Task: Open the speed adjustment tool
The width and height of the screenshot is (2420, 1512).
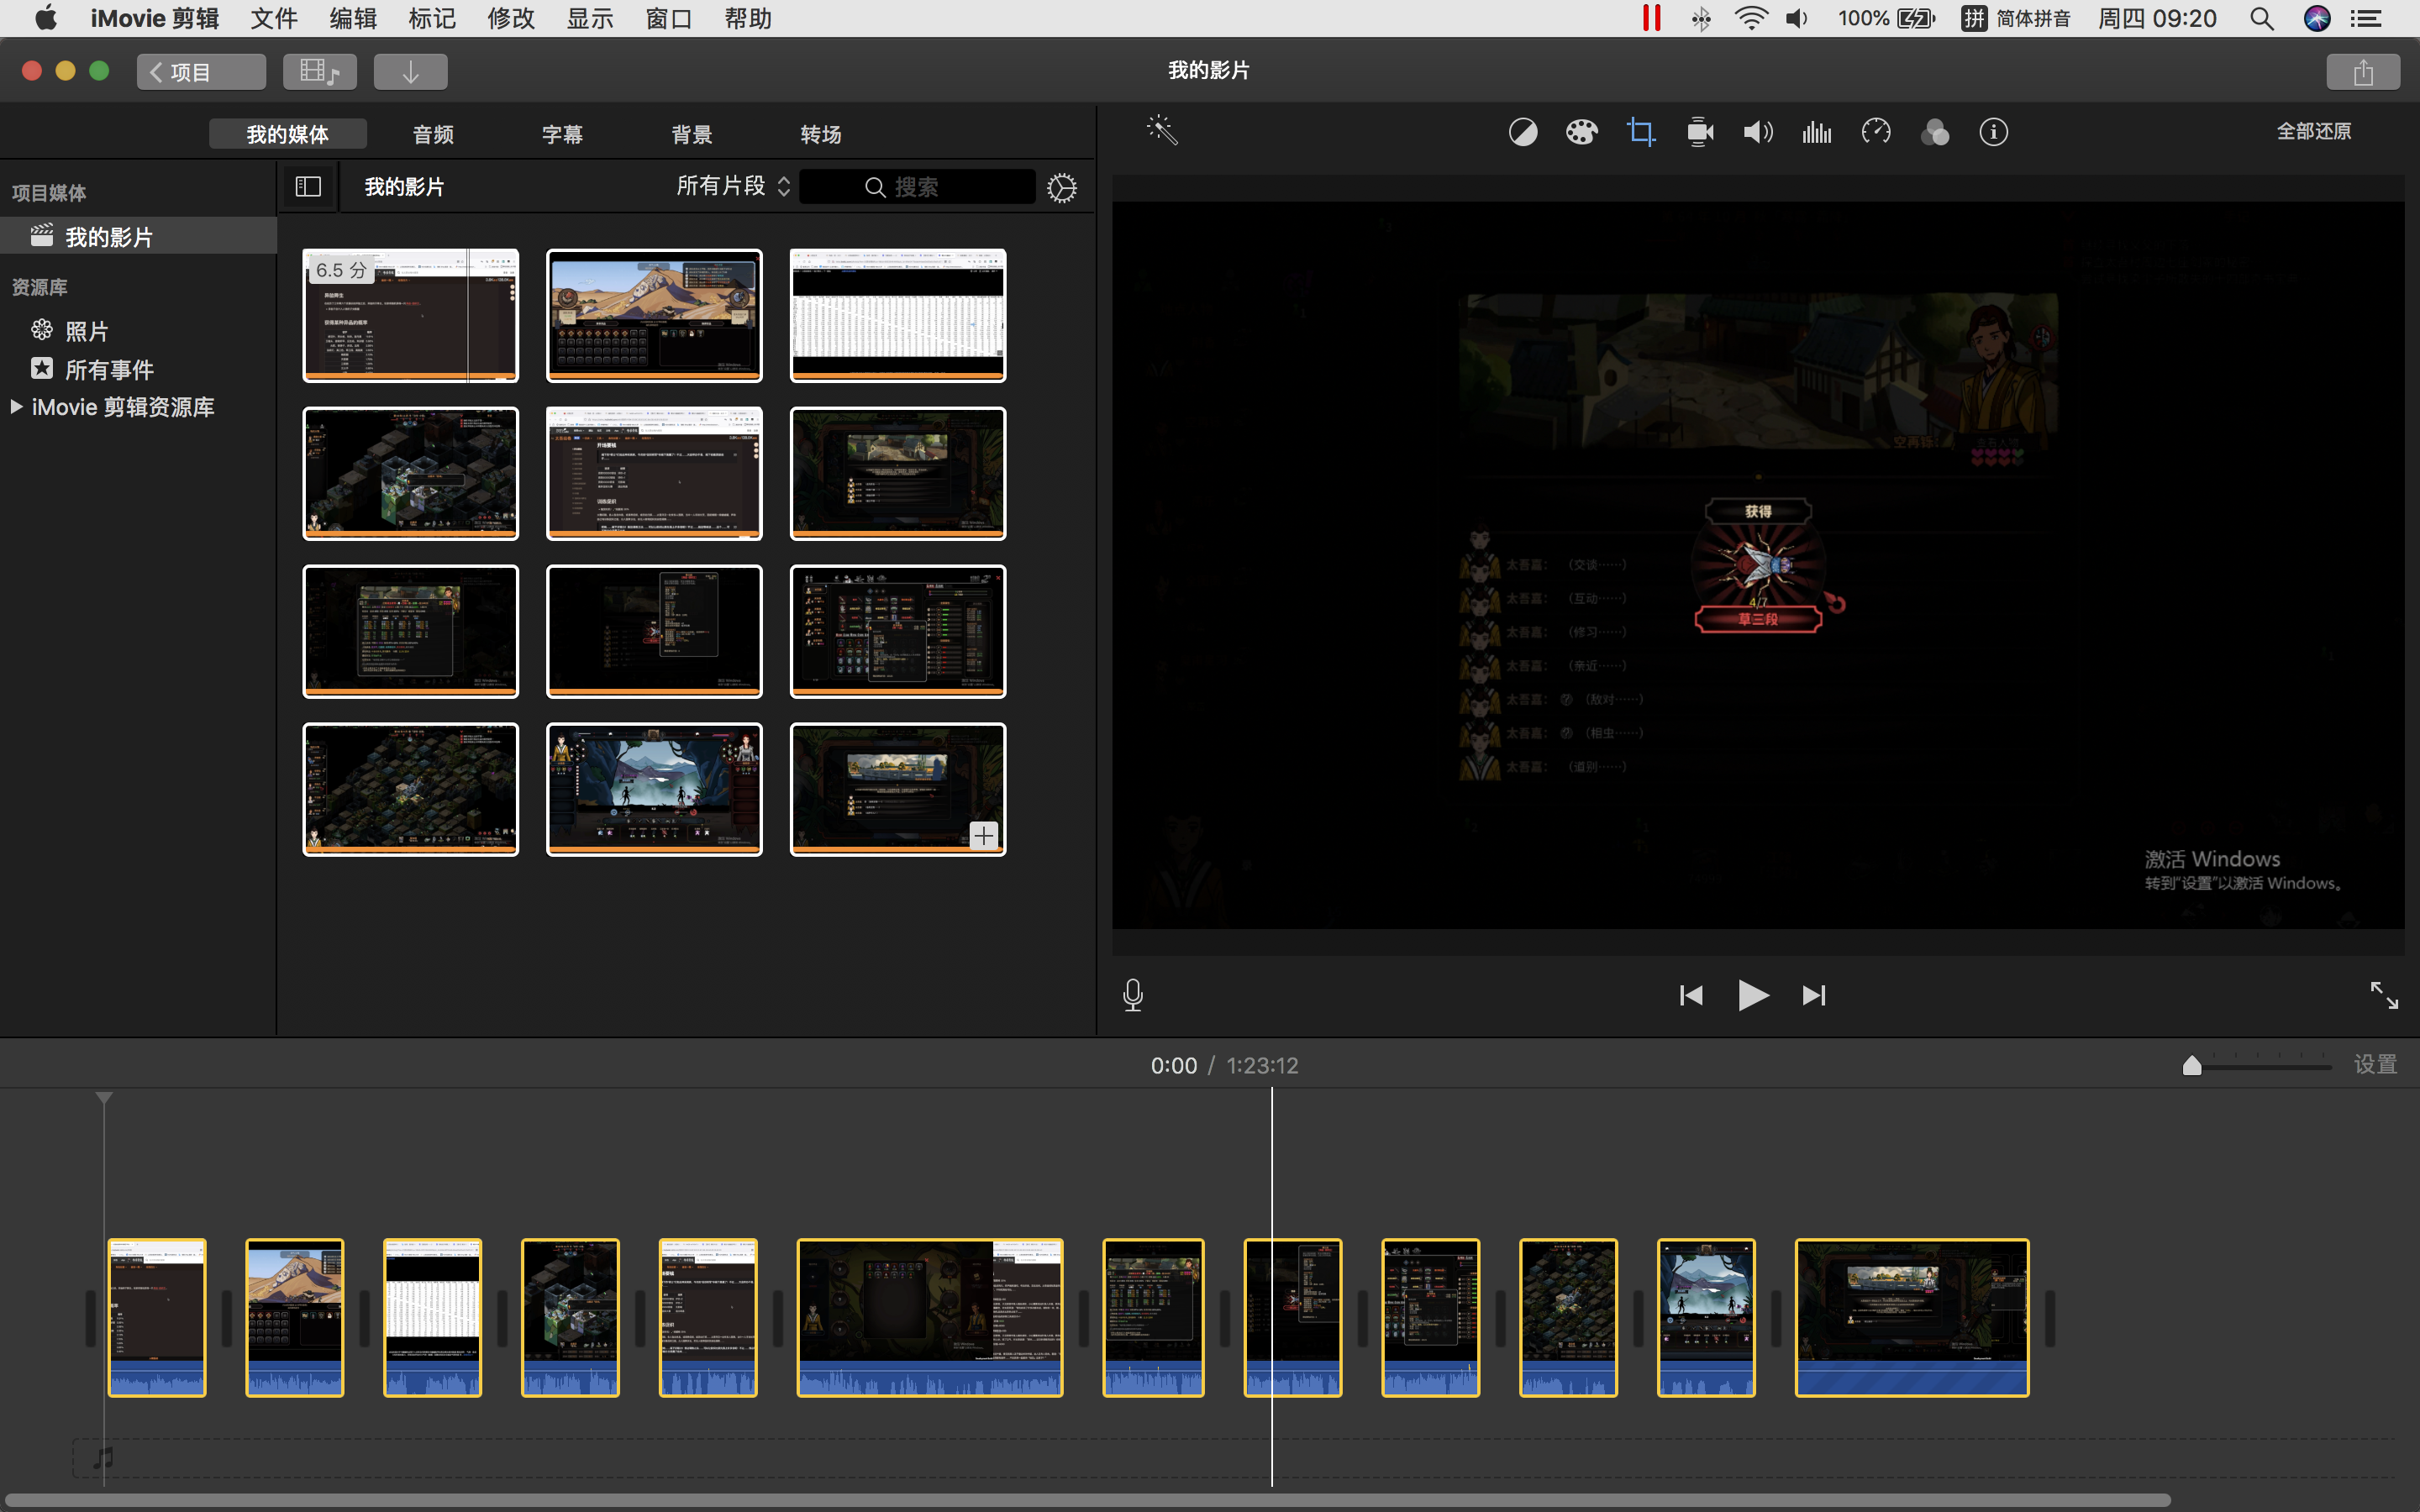Action: tap(1876, 132)
